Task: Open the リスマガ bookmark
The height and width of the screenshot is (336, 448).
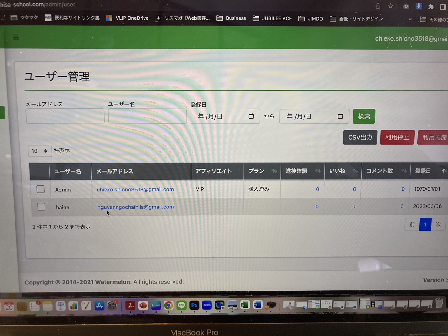Action: click(182, 18)
